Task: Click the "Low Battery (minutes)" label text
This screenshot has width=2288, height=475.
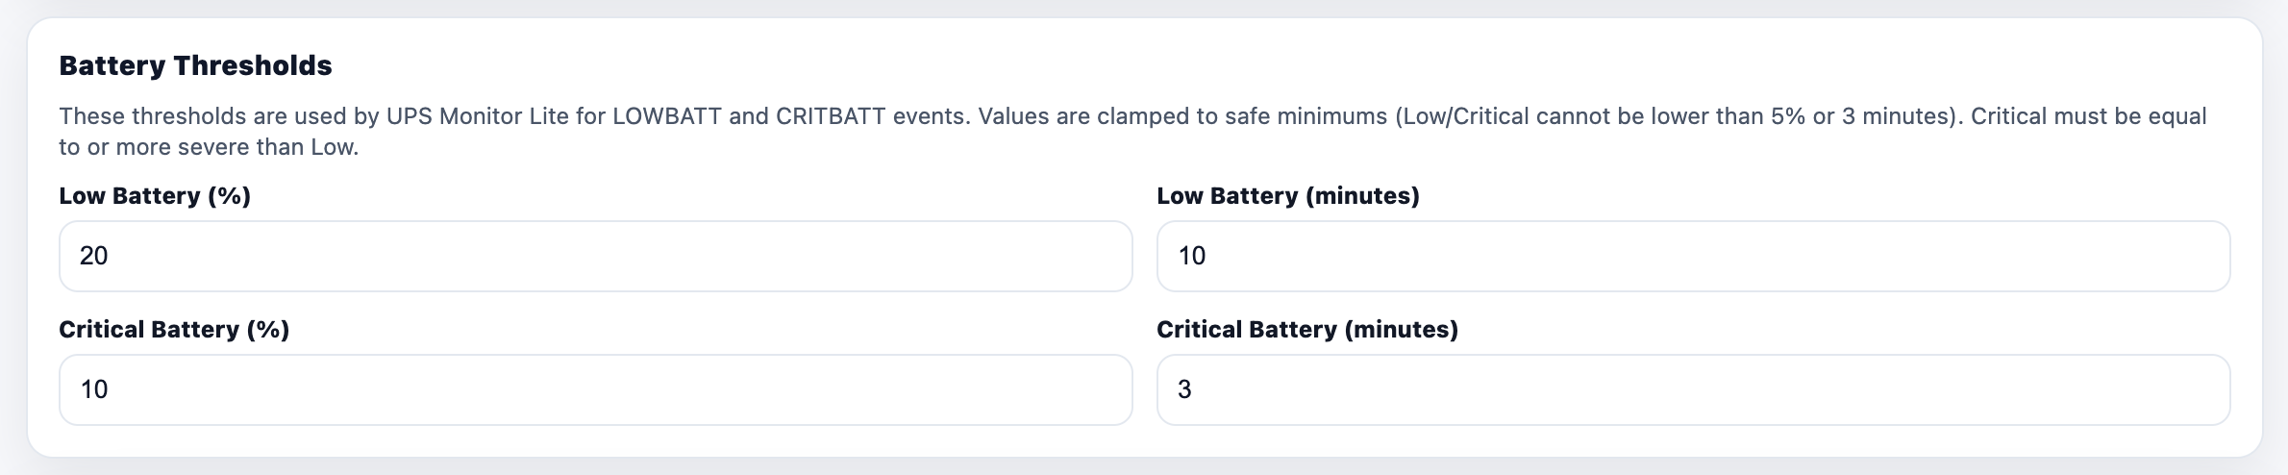Action: point(1287,196)
